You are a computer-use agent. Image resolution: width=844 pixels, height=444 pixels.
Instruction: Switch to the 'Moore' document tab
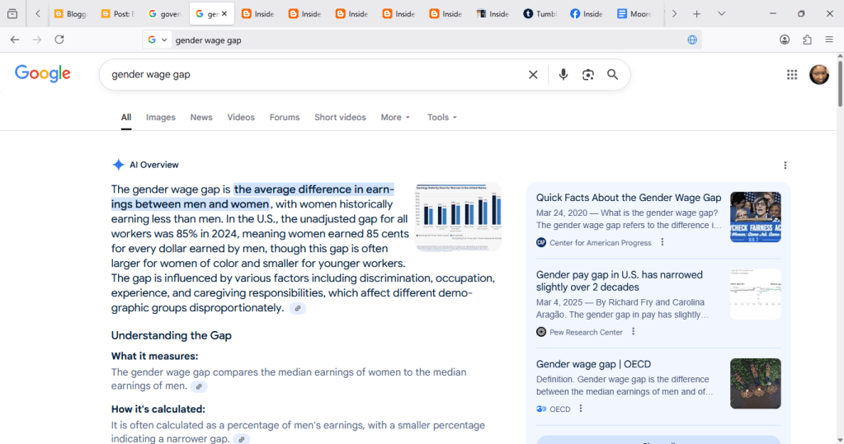(634, 14)
